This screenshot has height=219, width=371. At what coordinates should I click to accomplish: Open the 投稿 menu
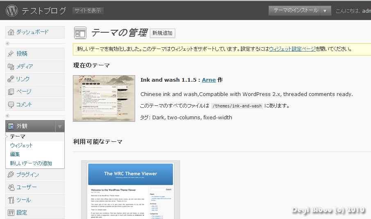[x=35, y=54]
